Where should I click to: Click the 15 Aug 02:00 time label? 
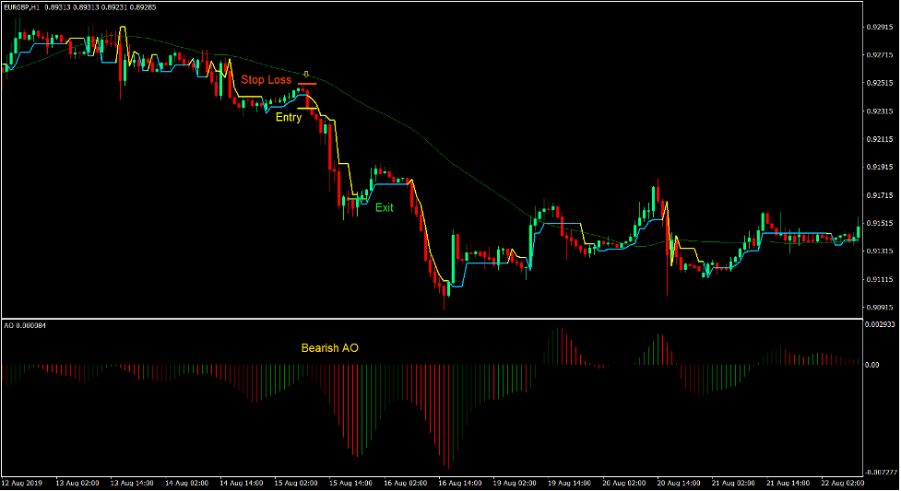tap(296, 484)
